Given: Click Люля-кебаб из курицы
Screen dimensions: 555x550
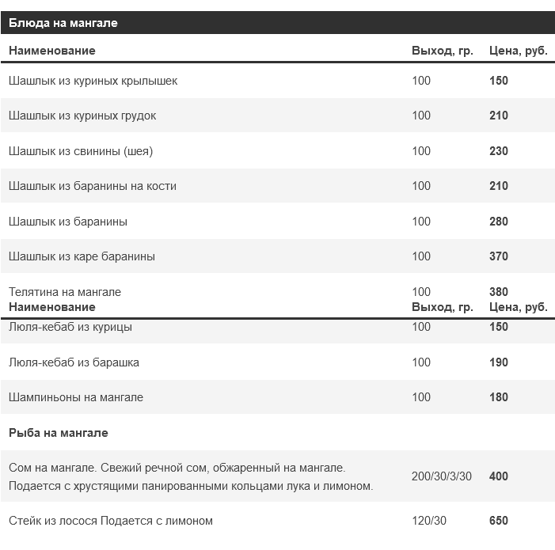Looking at the screenshot, I should point(70,327).
